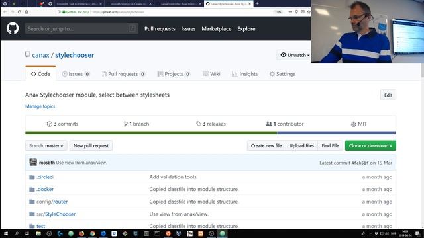The height and width of the screenshot is (238, 424).
Task: Click the browser forward arrow
Action: point(12,12)
